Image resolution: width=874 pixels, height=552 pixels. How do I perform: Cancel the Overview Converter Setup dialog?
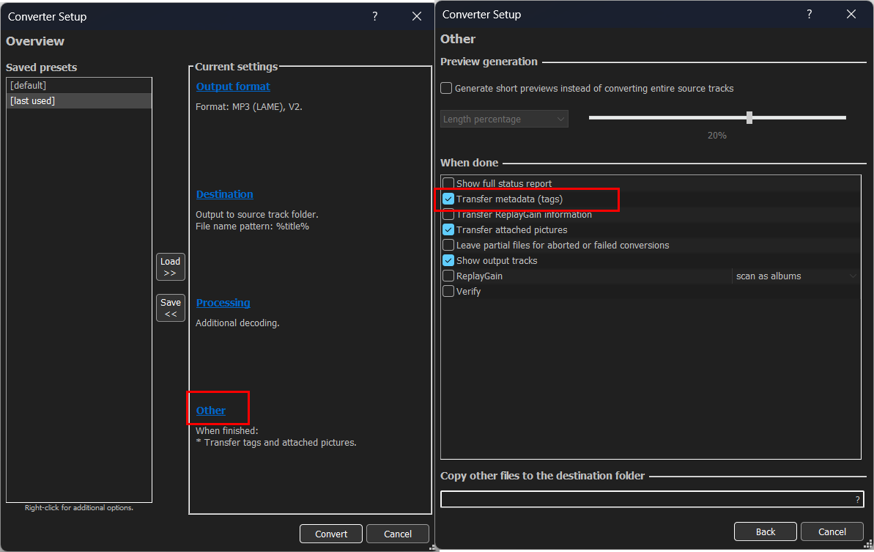pos(397,534)
